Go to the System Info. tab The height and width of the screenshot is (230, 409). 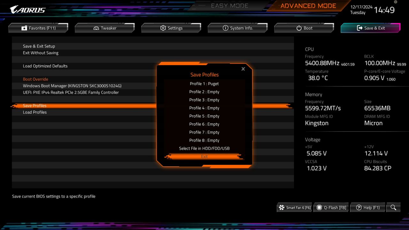pos(238,28)
